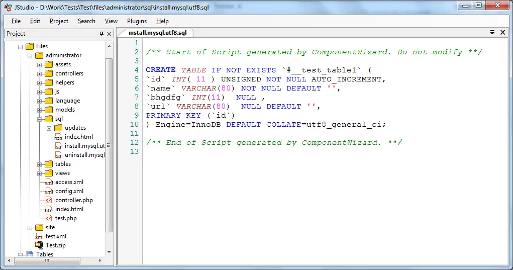Close the active editor tab

(x=503, y=32)
